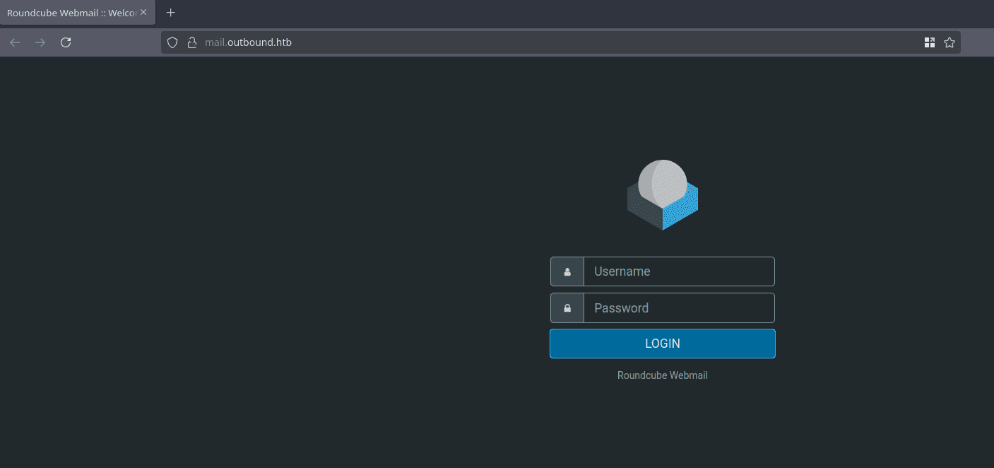Open the QR grid icon in address bar

(x=929, y=42)
